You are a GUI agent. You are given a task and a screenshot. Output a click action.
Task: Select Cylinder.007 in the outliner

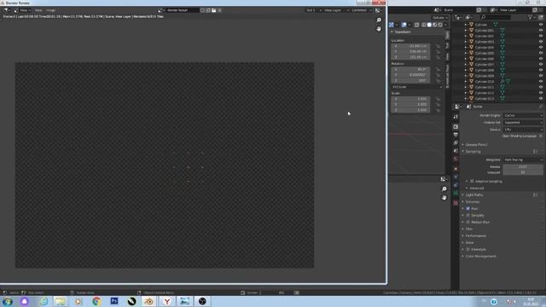click(485, 65)
